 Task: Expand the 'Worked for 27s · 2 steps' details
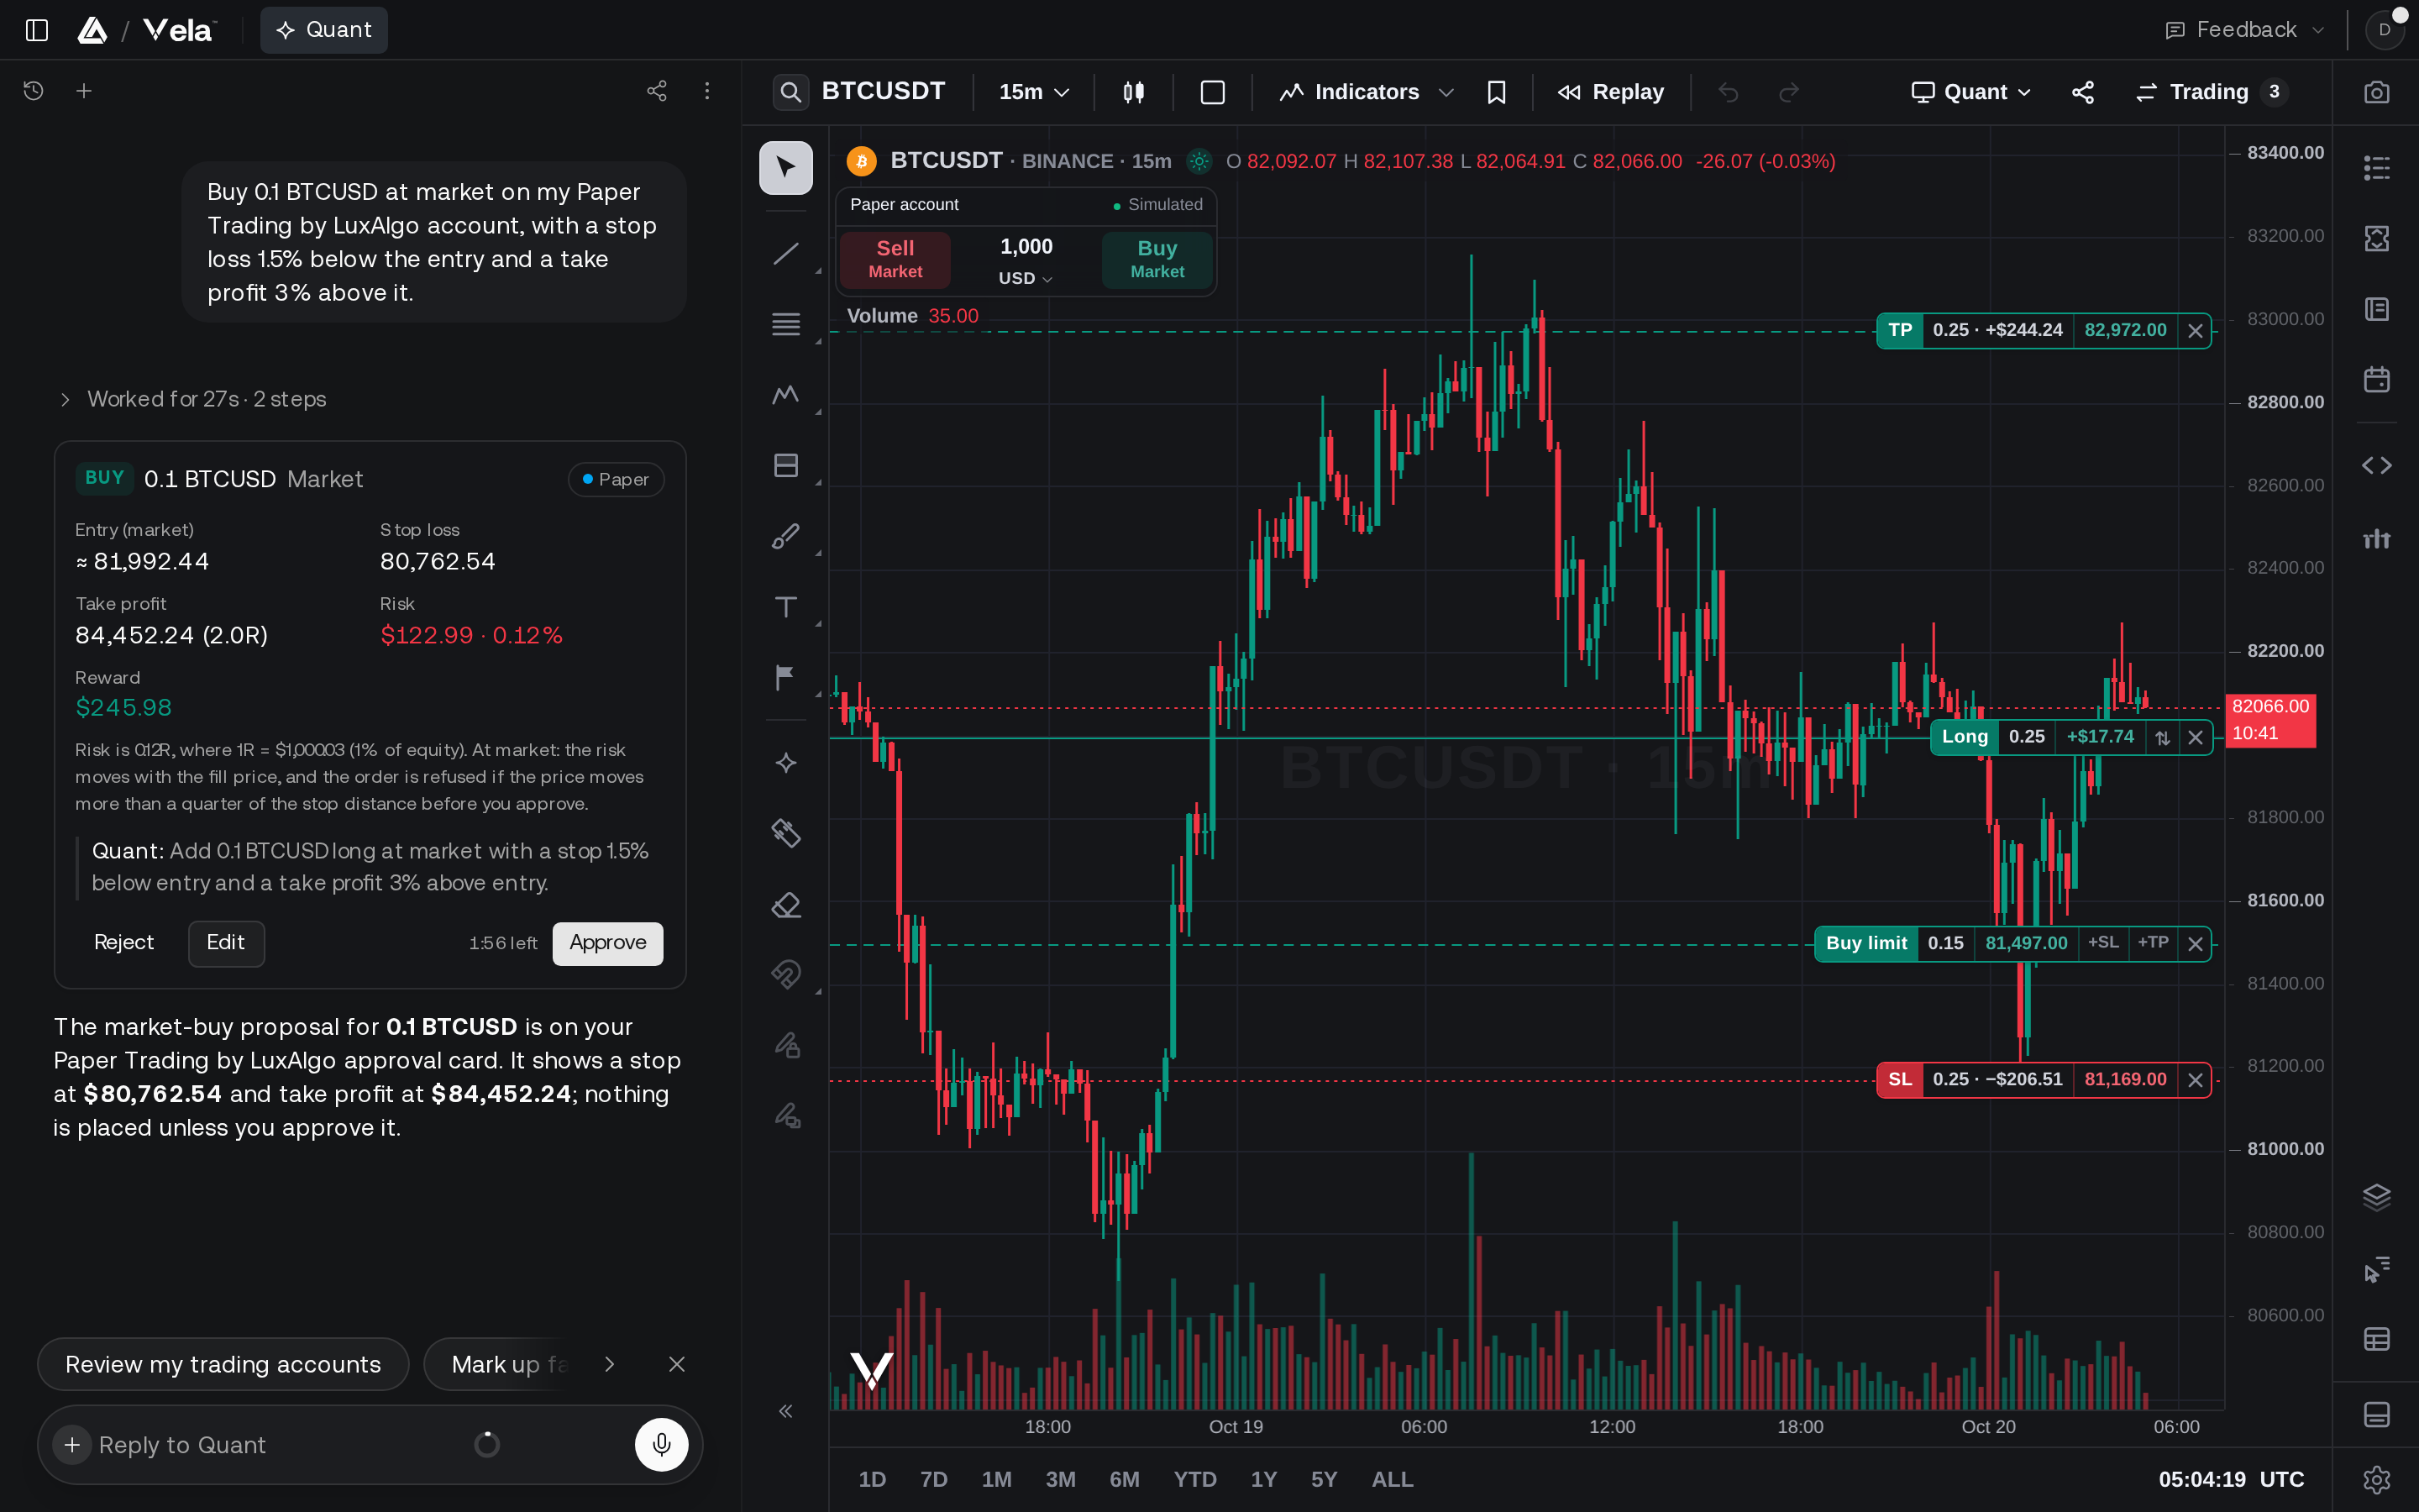coord(193,399)
